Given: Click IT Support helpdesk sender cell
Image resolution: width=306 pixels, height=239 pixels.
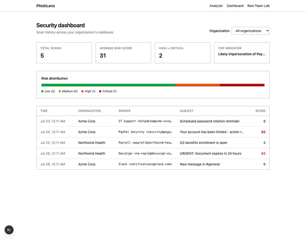Looking at the screenshot, I should (145, 121).
